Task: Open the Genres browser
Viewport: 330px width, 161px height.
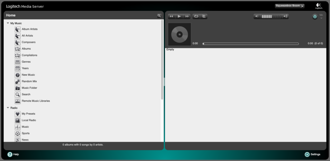Action: [26, 62]
